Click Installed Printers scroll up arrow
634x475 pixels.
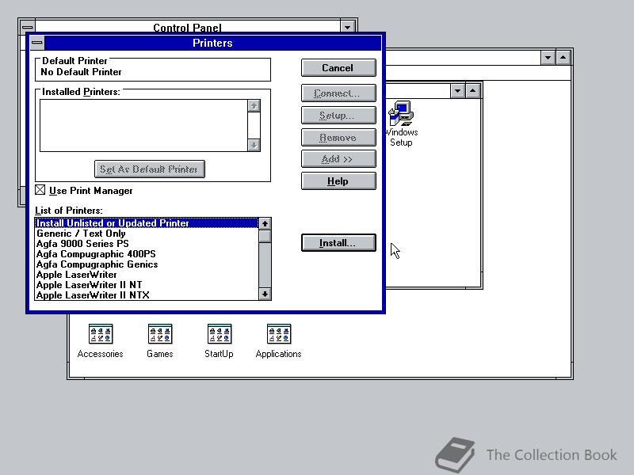click(254, 106)
